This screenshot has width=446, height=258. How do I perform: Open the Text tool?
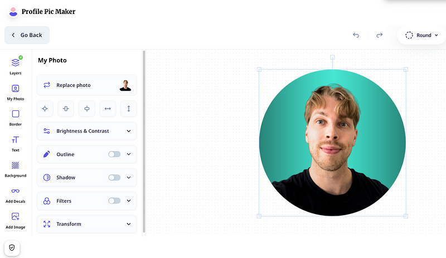coord(16,140)
